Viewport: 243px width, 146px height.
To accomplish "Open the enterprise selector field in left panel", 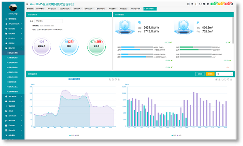I will [x=49, y=21].
